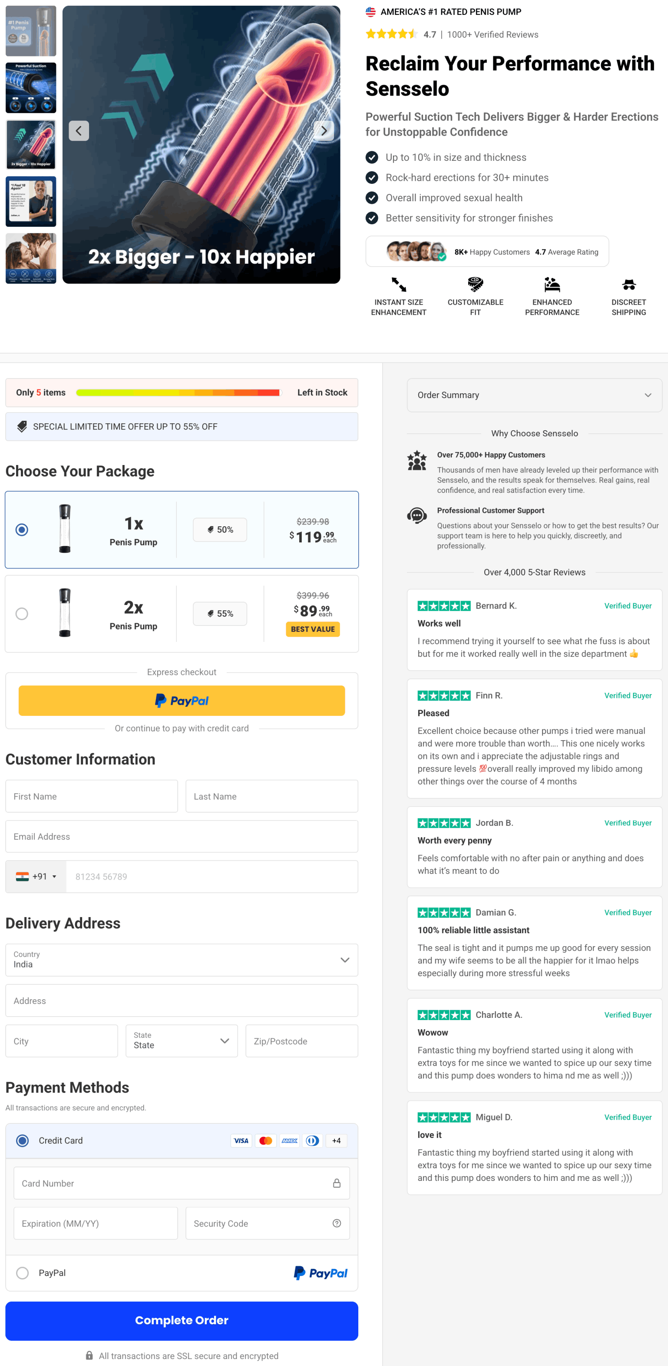Click Finn R.'s Verified Buyer label
Screen dimensions: 668x1366
[x=628, y=695]
